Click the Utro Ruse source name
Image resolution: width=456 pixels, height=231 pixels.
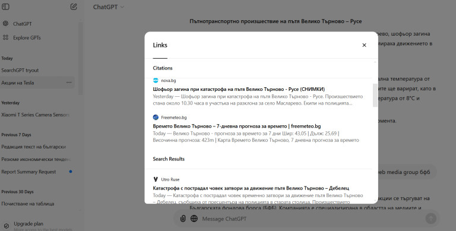170,179
